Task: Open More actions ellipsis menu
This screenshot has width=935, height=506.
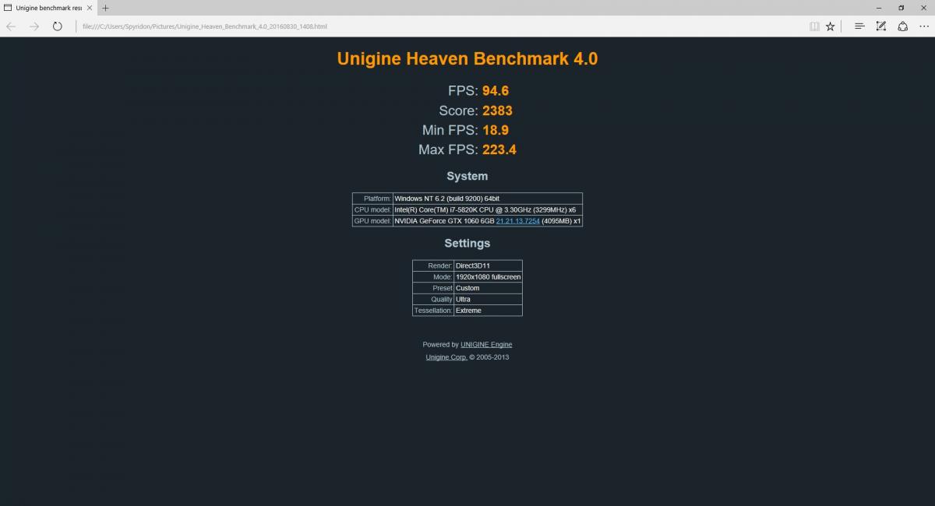Action: (924, 26)
